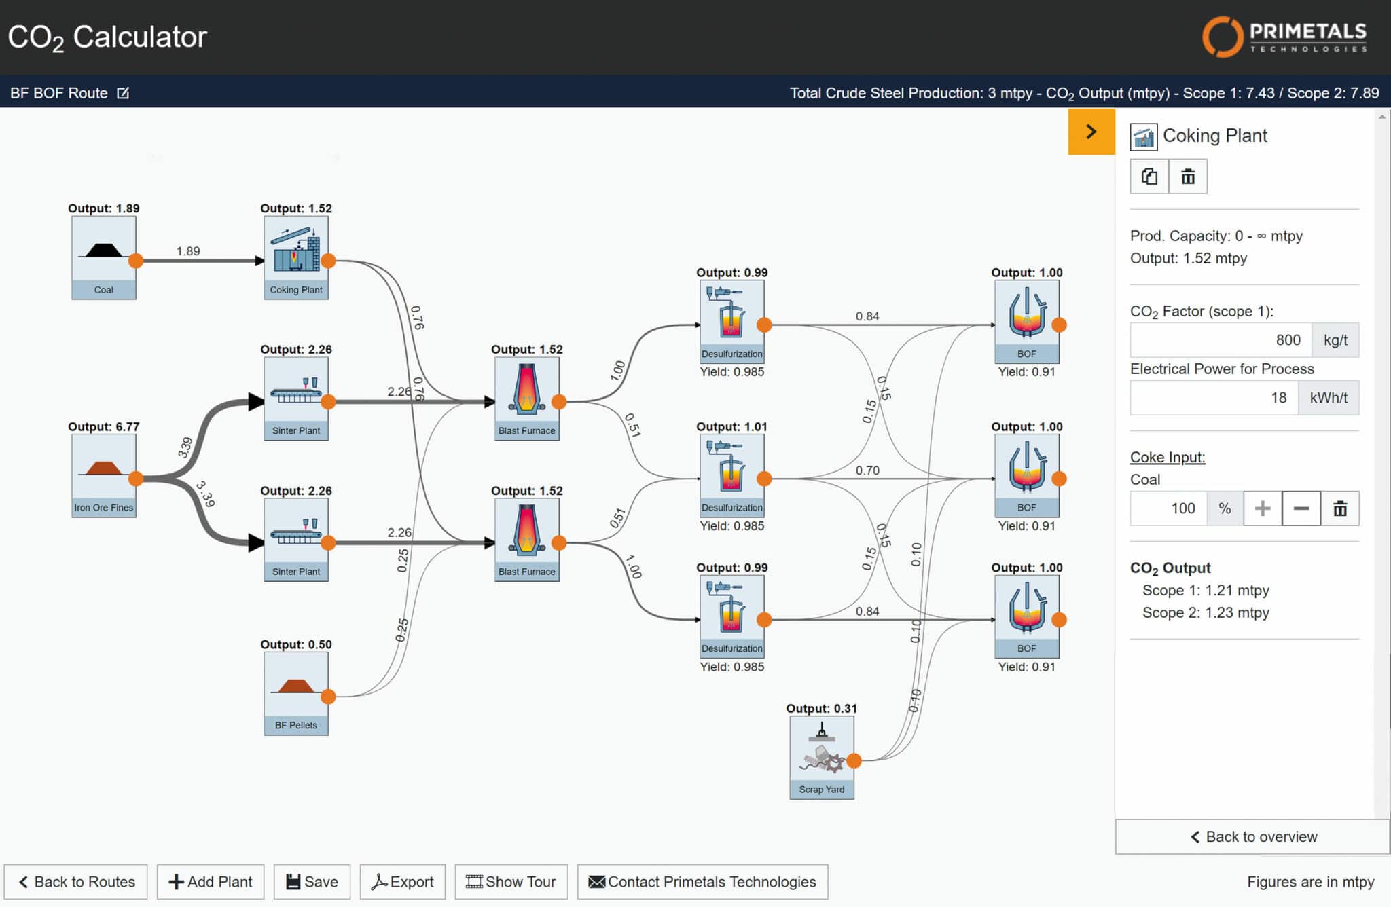Click the delete plant trash icon below Coking Plant title
Screen dimensions: 1391x907
[1188, 177]
